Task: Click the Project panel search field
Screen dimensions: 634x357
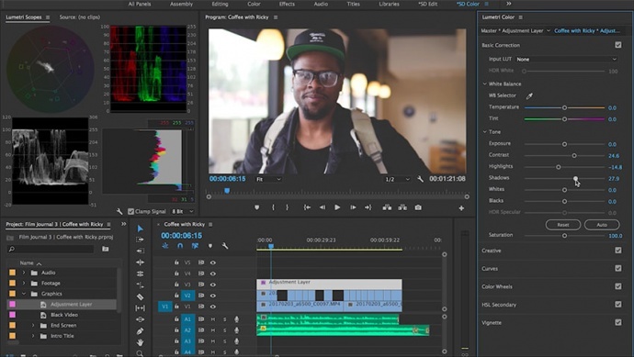Action: click(51, 250)
